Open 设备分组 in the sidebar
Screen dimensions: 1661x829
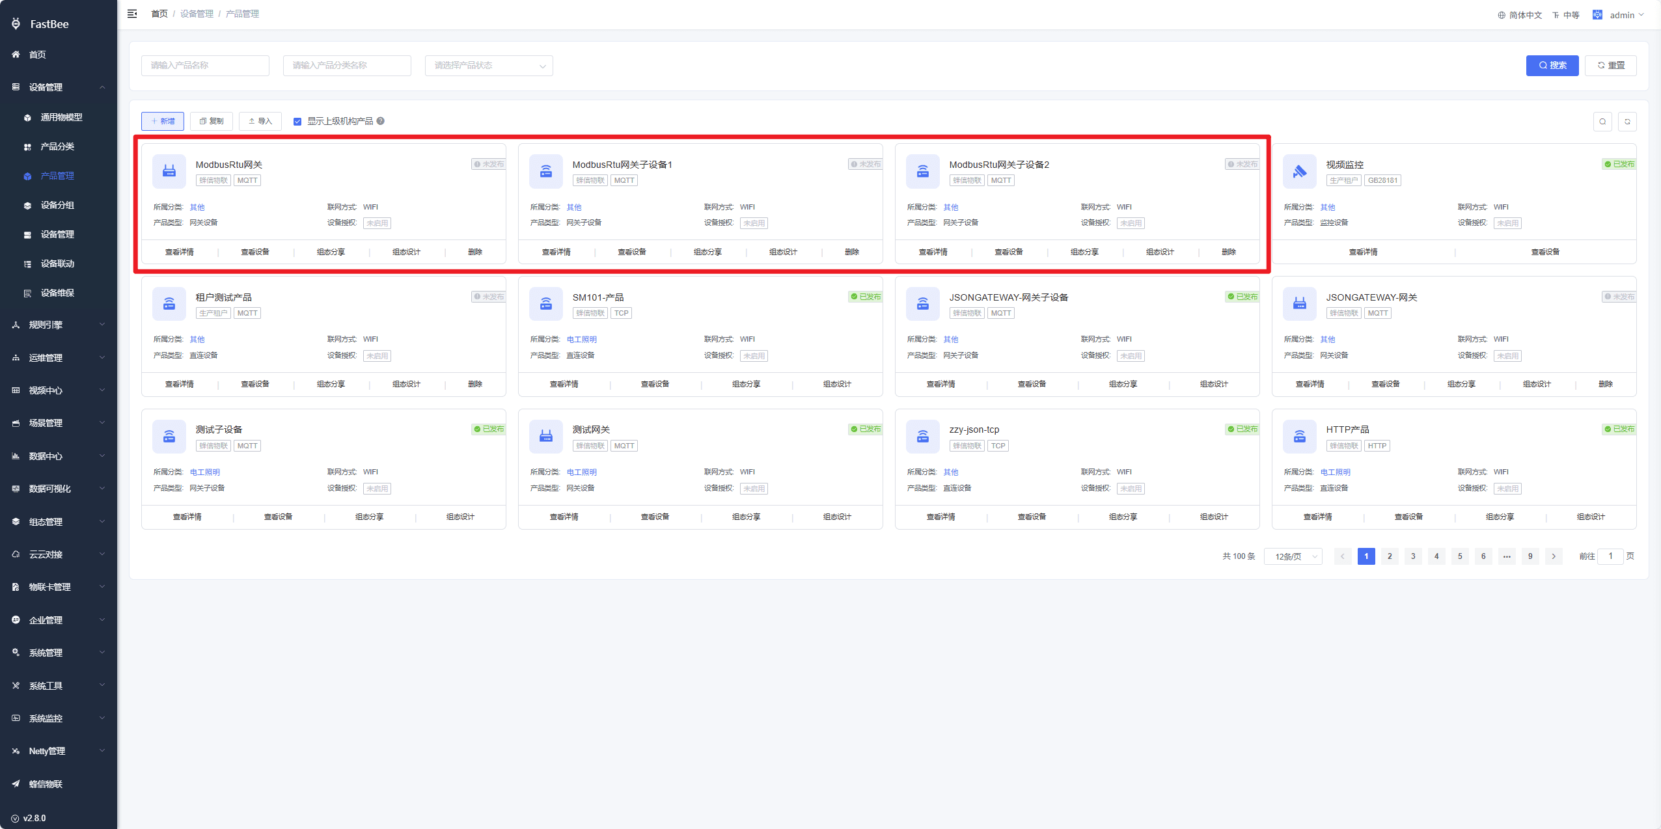(x=59, y=205)
